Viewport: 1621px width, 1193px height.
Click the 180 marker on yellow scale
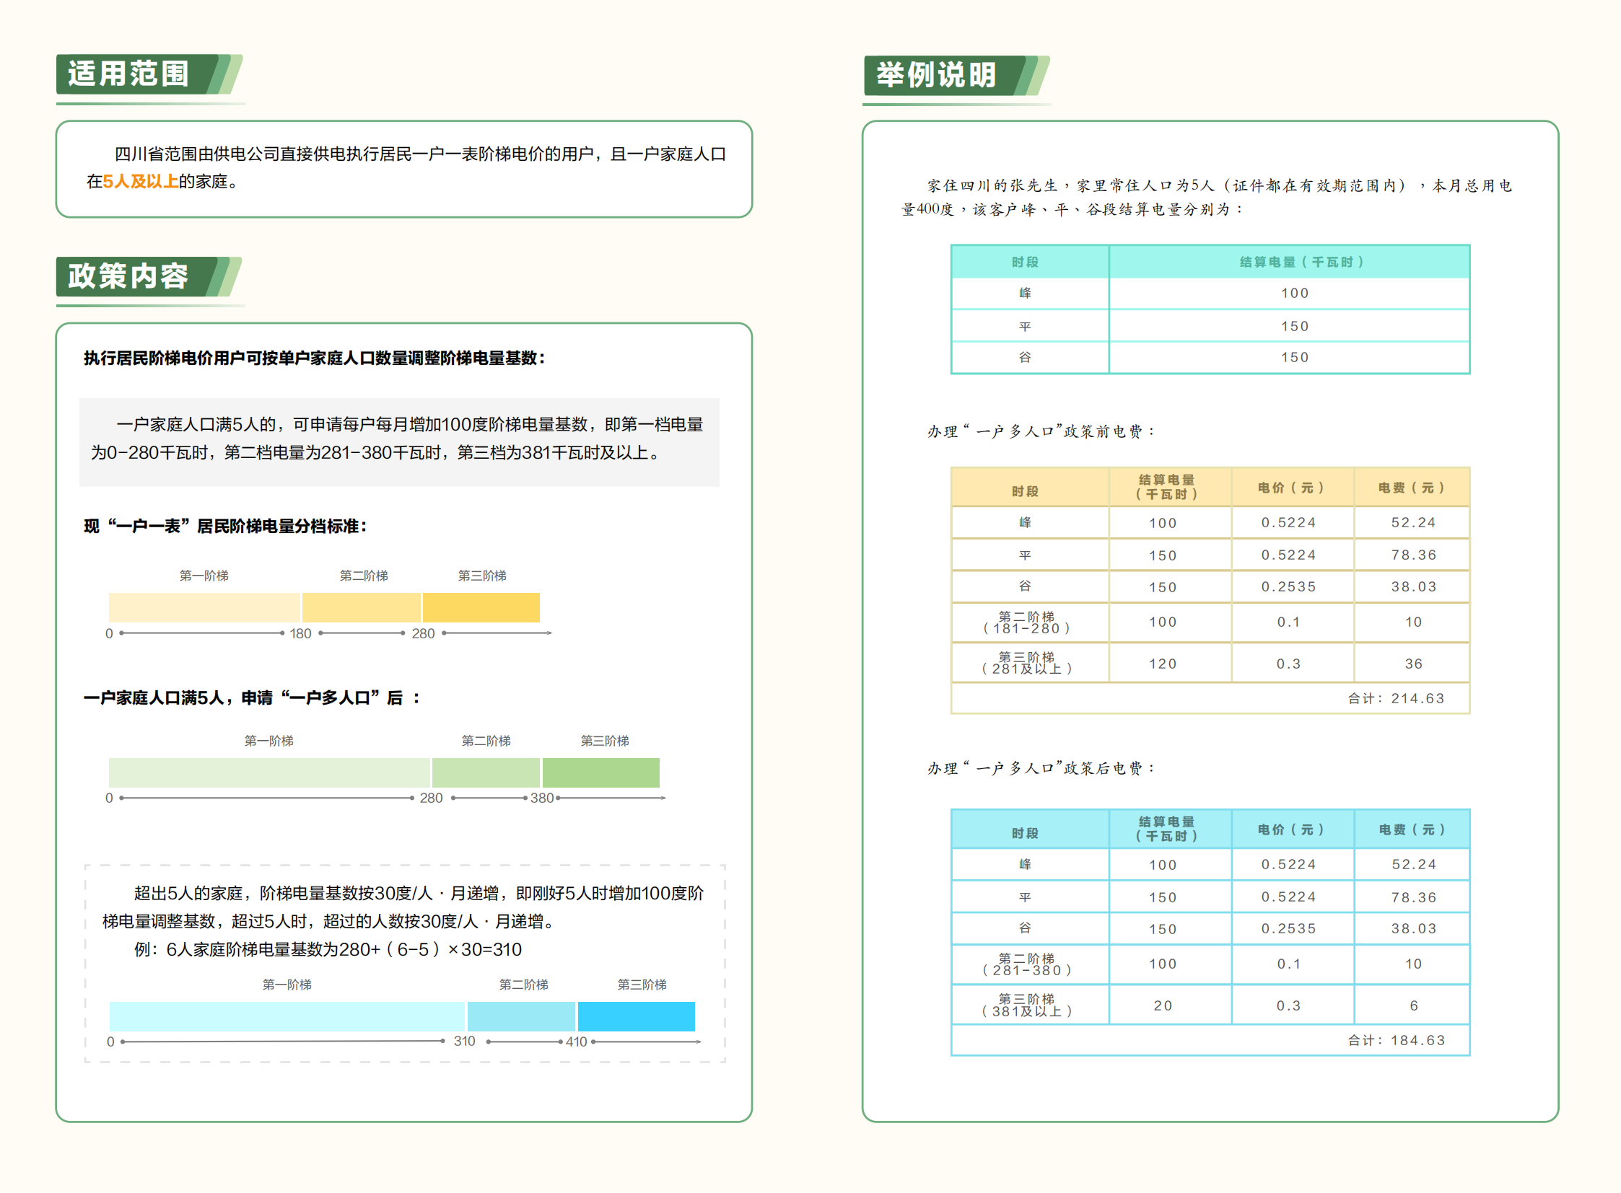301,634
